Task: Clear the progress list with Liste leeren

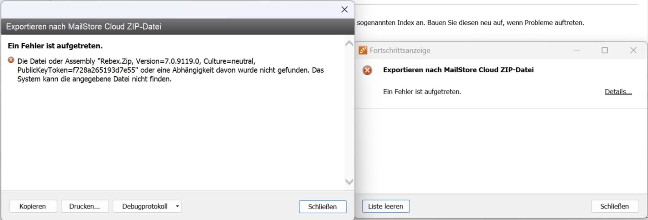Action: pyautogui.click(x=385, y=207)
